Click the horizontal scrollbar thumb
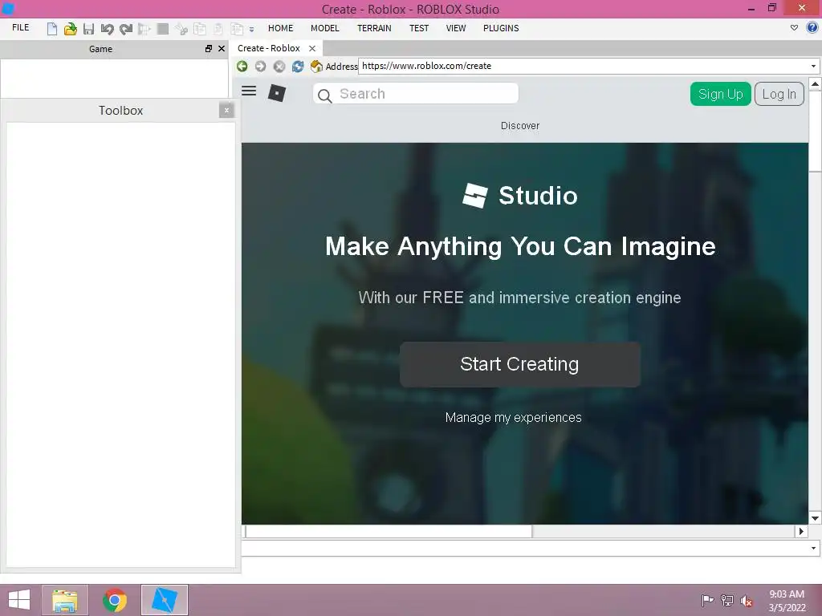This screenshot has width=822, height=616. point(389,531)
